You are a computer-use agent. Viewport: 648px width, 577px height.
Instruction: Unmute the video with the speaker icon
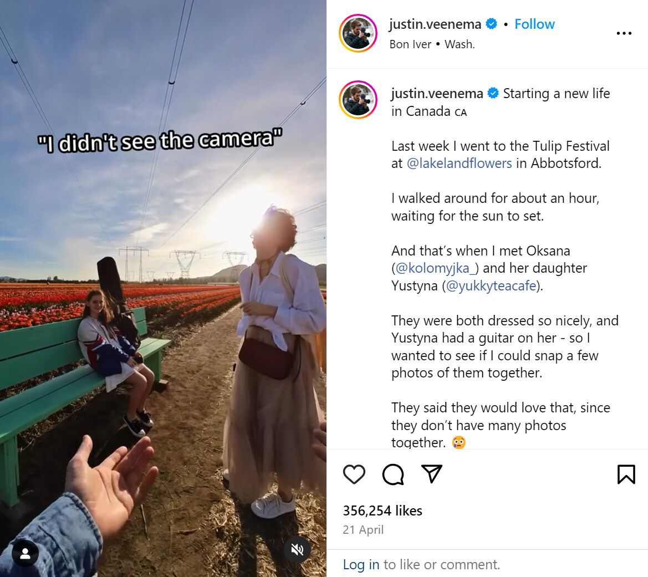pyautogui.click(x=297, y=549)
